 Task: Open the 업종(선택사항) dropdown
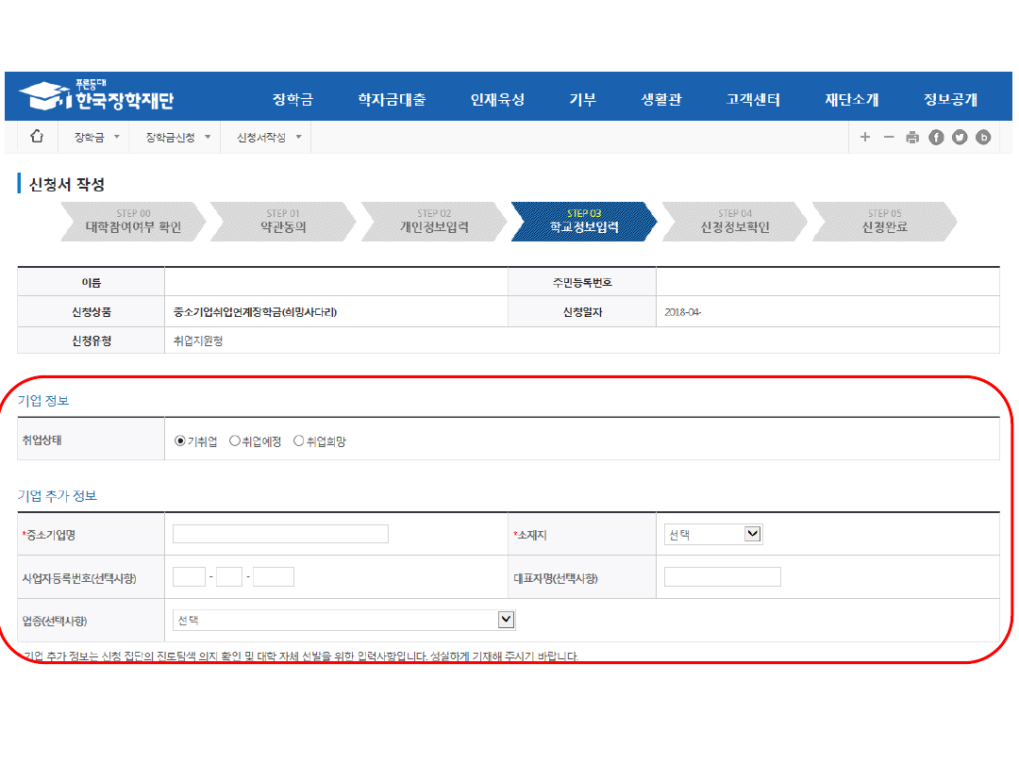(x=343, y=620)
